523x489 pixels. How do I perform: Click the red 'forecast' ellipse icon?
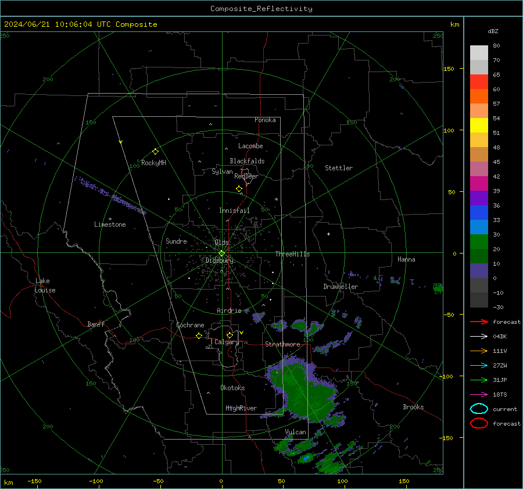click(x=479, y=423)
